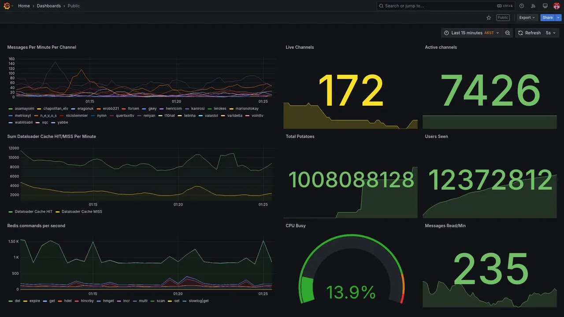This screenshot has width=564, height=317.
Task: Click the zoom out time range icon
Action: 508,33
